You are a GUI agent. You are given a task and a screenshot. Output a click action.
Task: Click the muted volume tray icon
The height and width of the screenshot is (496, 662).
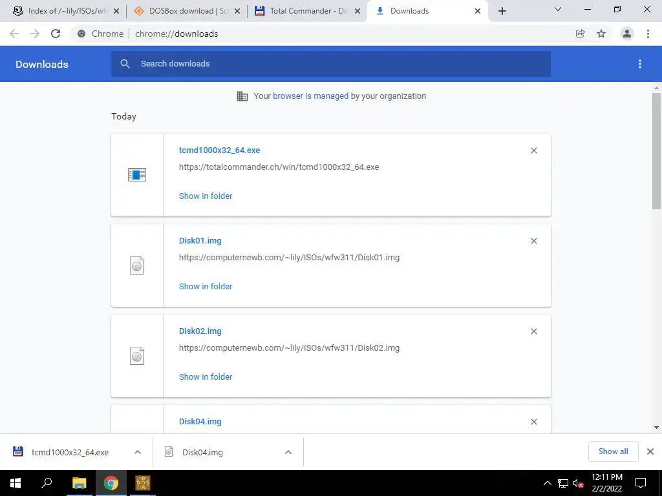point(578,483)
